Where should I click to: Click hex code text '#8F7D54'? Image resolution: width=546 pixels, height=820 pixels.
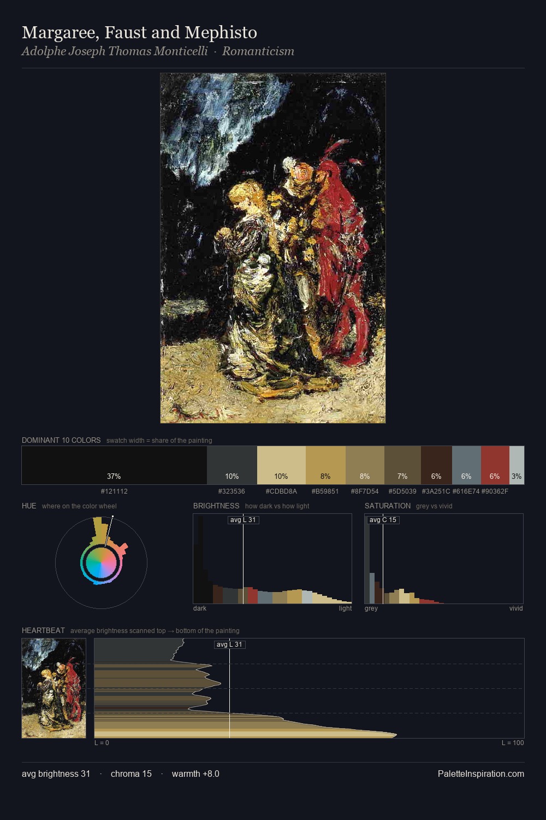pos(365,491)
